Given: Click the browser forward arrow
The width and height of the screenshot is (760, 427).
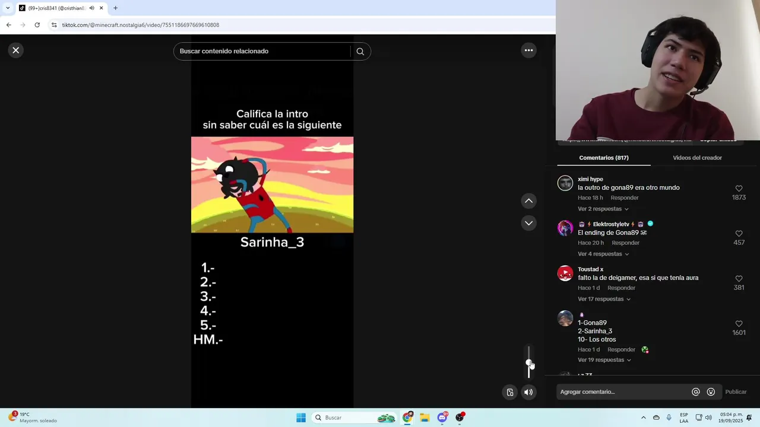Looking at the screenshot, I should tap(23, 25).
